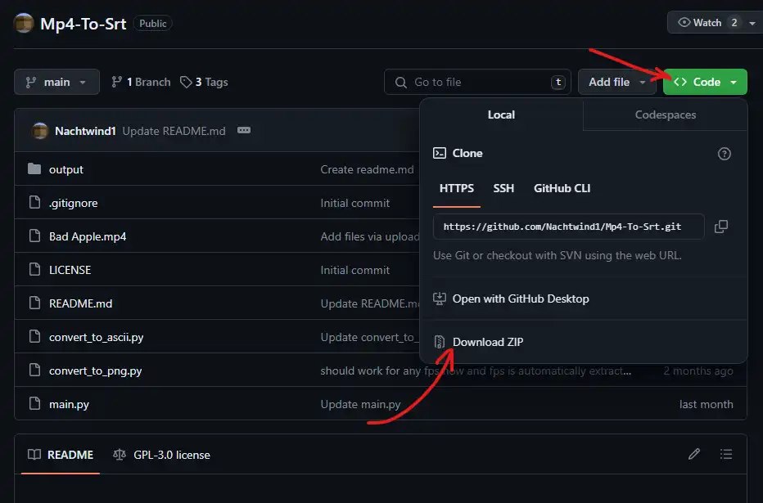Image resolution: width=763 pixels, height=503 pixels.
Task: Click file icon beside main.py
Action: [x=34, y=403]
